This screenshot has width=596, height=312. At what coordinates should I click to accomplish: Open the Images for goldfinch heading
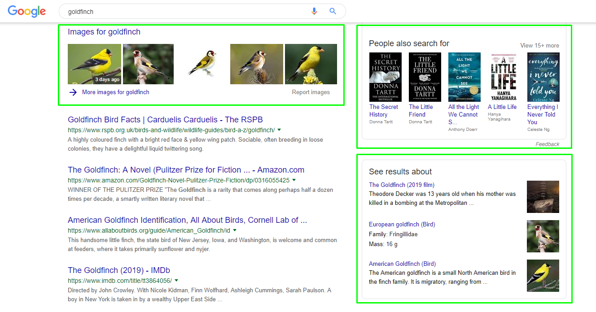(x=104, y=32)
